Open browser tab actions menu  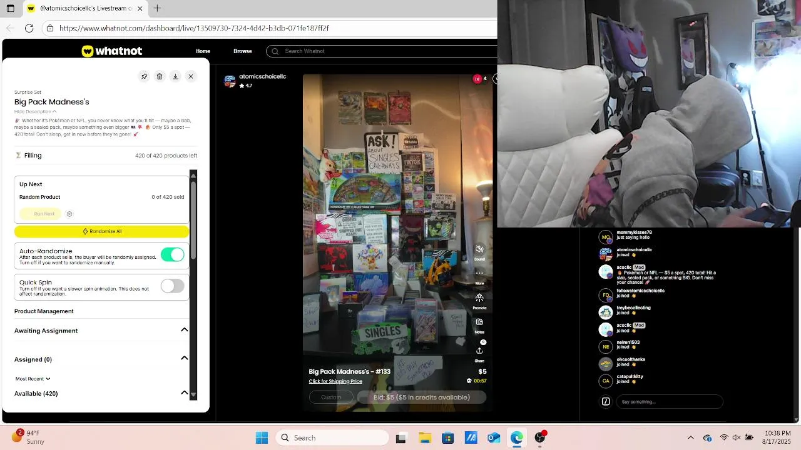[x=10, y=8]
